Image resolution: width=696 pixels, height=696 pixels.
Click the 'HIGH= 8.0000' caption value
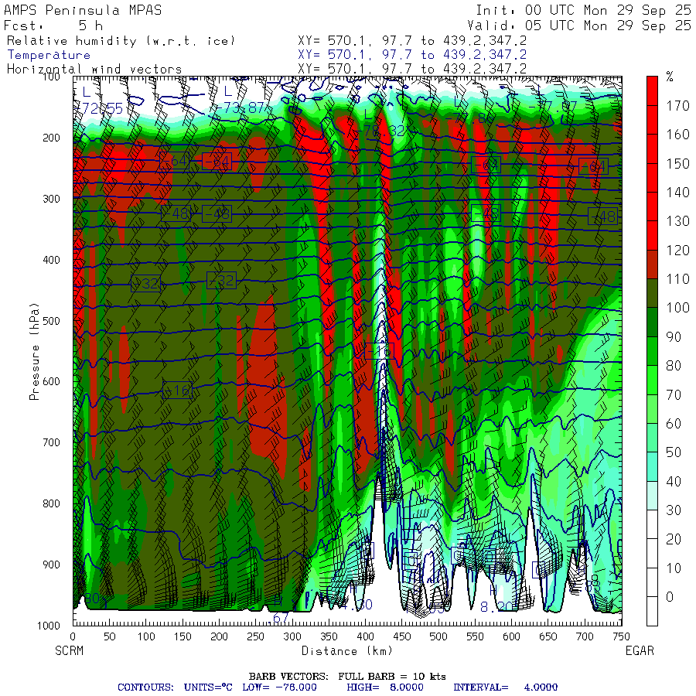click(x=385, y=687)
